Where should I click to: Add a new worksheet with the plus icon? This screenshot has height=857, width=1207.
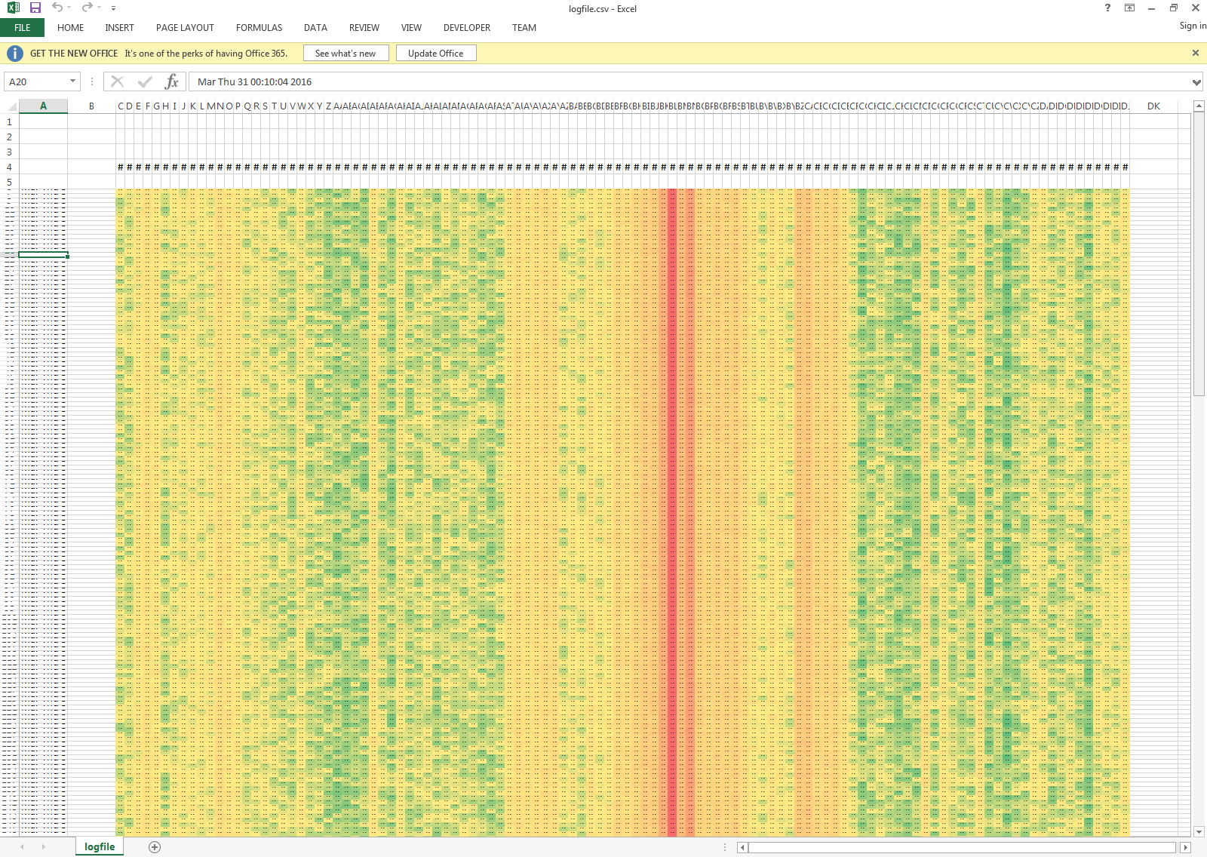click(155, 846)
